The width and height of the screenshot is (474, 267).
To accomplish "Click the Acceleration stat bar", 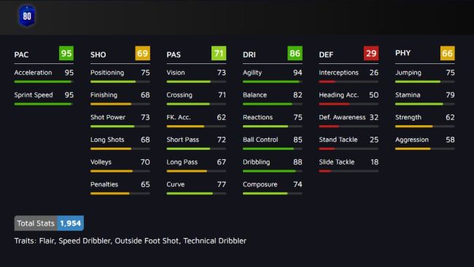I will pyautogui.click(x=44, y=81).
